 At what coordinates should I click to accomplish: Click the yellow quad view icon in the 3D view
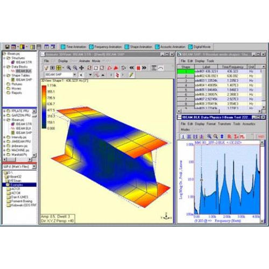59,68
